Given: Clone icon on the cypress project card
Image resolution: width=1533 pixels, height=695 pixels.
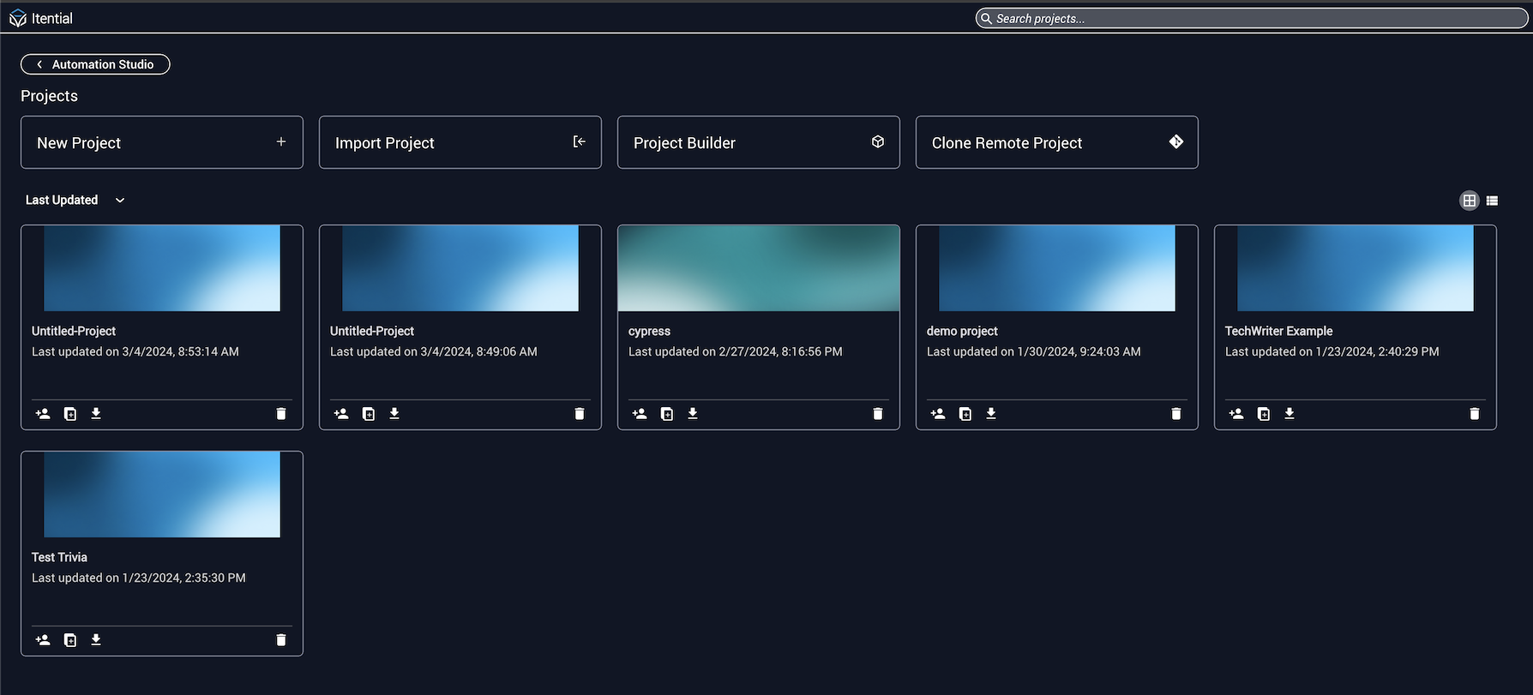Looking at the screenshot, I should point(667,414).
